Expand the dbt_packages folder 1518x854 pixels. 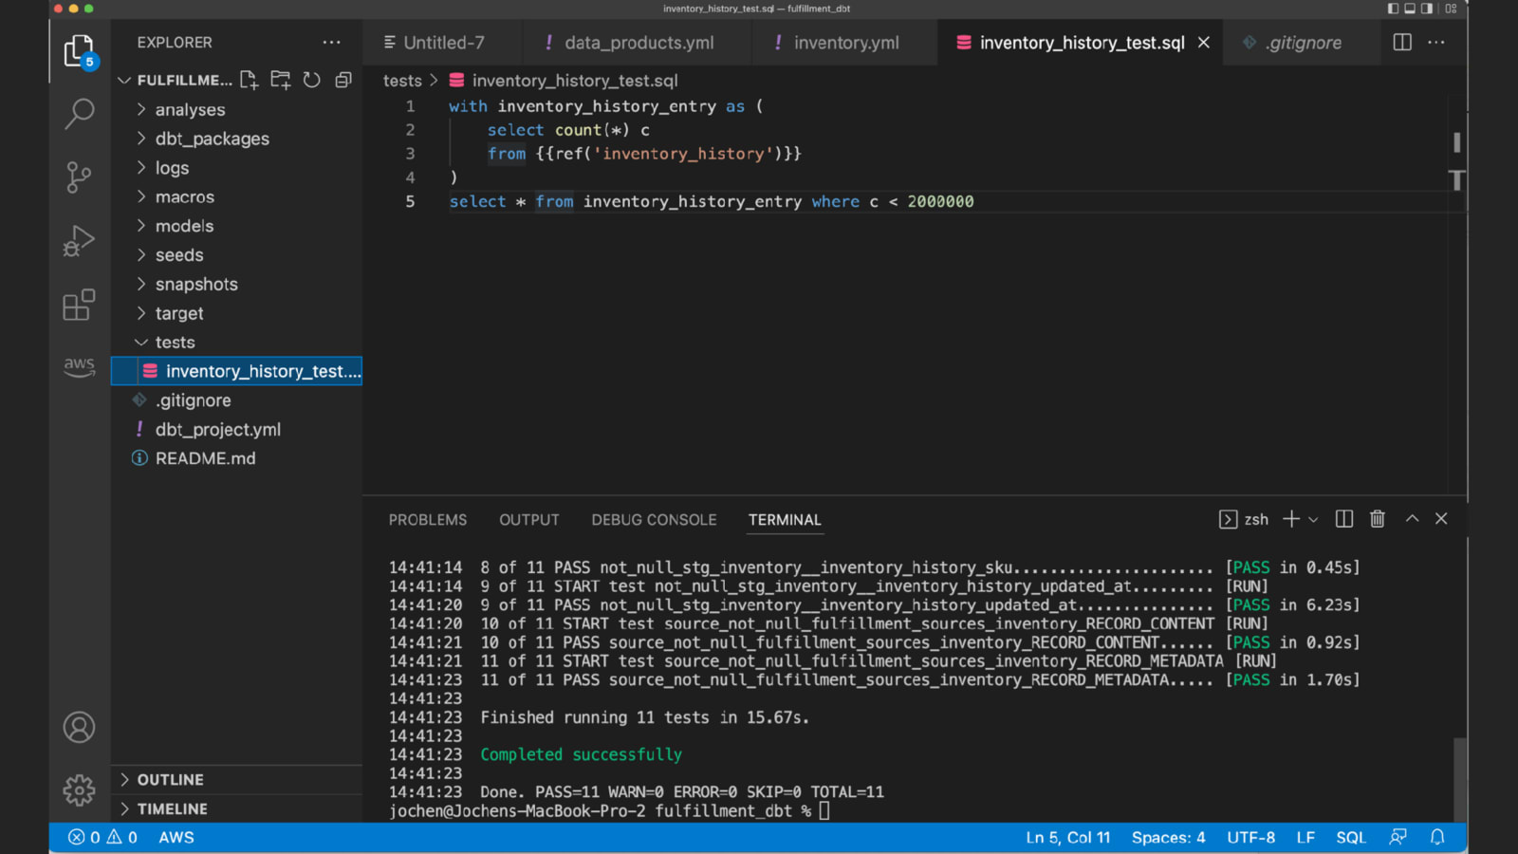click(x=237, y=139)
